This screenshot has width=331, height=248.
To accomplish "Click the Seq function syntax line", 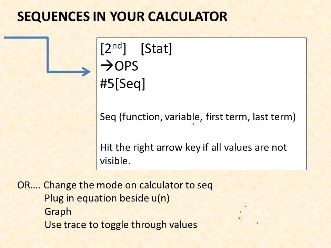I will coord(198,117).
